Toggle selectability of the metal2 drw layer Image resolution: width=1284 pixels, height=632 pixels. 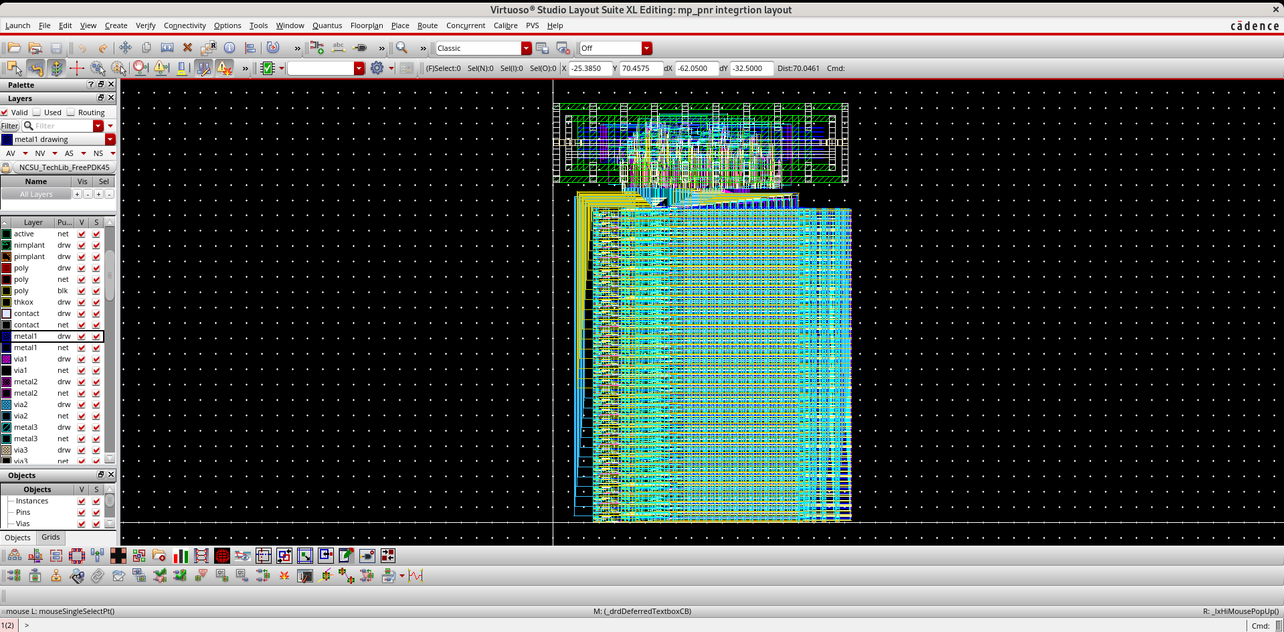pos(96,382)
